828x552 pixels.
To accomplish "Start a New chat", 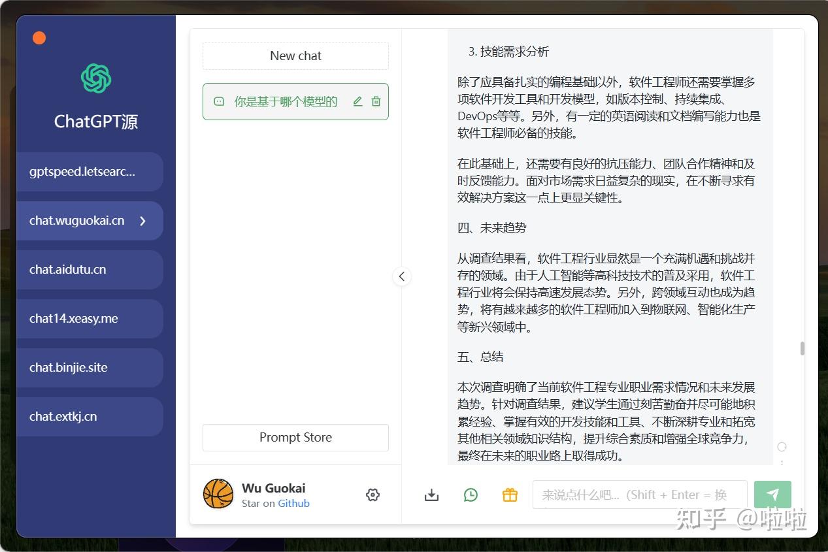I will coord(295,56).
